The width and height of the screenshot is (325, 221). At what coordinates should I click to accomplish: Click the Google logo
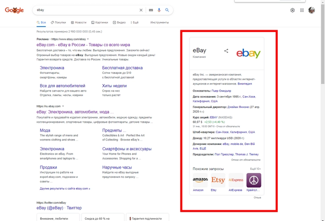(x=14, y=10)
